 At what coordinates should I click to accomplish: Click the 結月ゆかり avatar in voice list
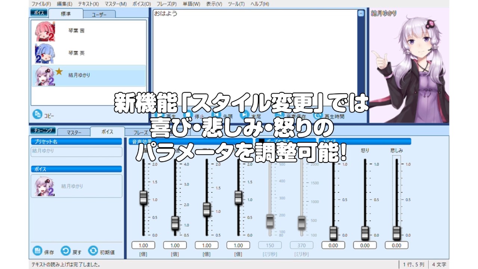click(45, 76)
